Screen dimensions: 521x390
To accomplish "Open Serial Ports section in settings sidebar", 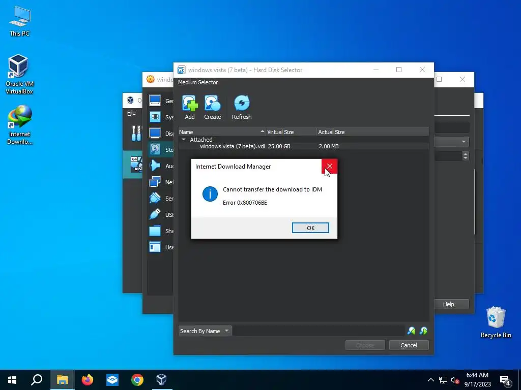I will (x=161, y=199).
